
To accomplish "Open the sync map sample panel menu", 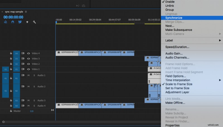I will [26, 12].
